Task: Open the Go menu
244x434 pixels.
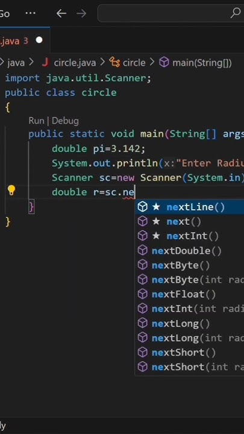Action: click(4, 13)
